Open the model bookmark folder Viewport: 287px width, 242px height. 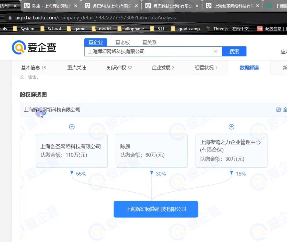(x=101, y=29)
